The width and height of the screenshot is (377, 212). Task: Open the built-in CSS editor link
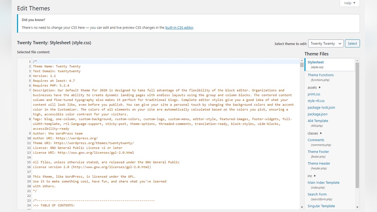[179, 27]
